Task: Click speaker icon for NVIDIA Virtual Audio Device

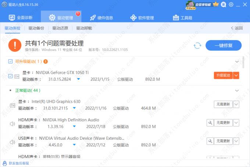Action: pyautogui.click(x=12, y=142)
